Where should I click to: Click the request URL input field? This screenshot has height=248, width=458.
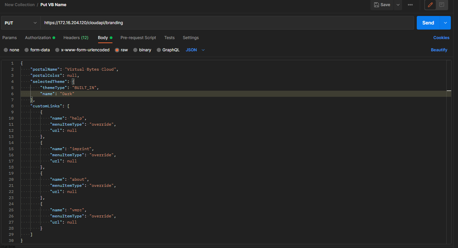point(204,22)
